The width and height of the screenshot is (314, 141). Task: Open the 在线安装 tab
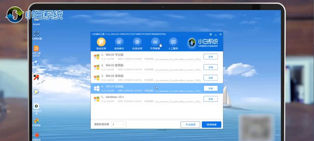coord(137,44)
